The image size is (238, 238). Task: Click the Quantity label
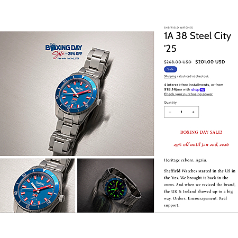click(x=170, y=103)
